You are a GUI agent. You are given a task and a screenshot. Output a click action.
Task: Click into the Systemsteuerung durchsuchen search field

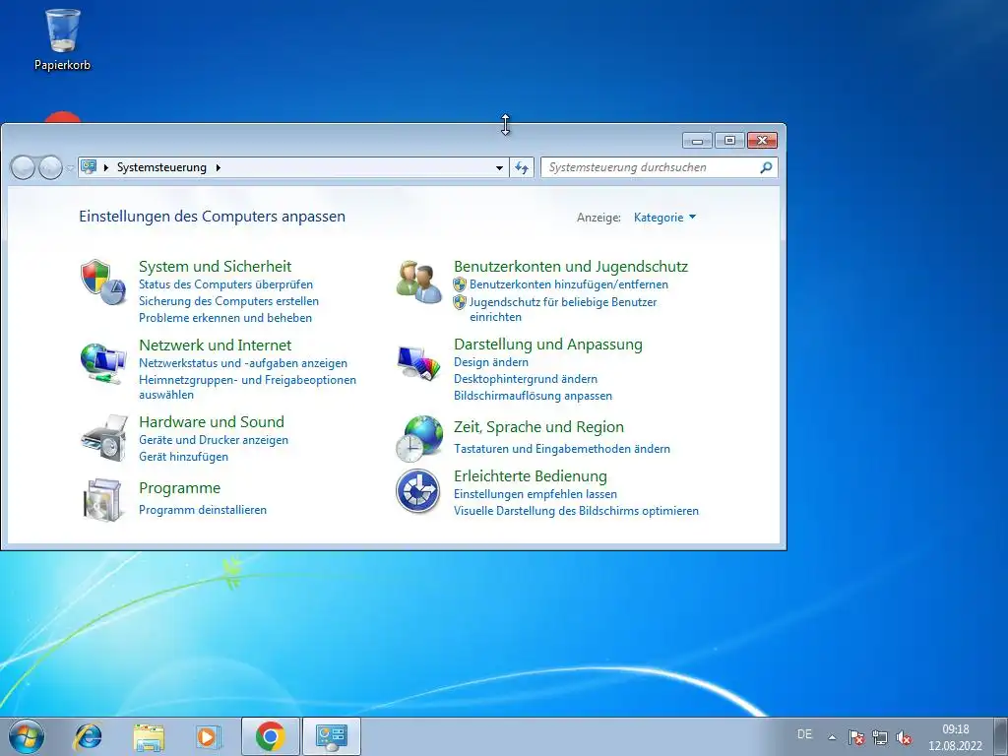click(651, 167)
